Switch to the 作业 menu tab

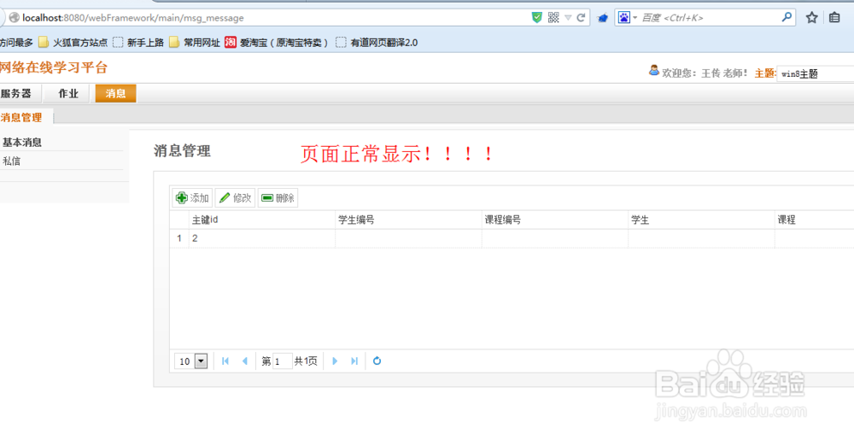pyautogui.click(x=68, y=94)
